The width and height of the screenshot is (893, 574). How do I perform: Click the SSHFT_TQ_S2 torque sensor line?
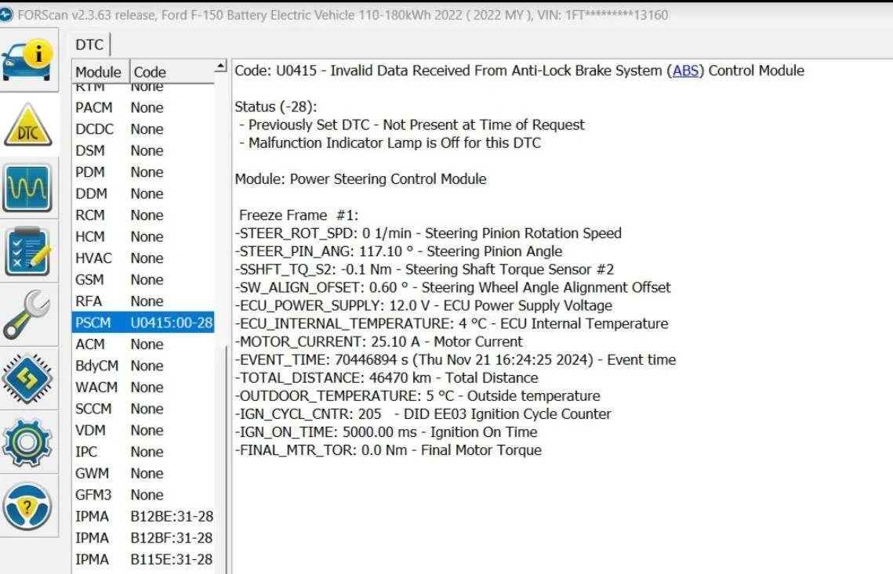pyautogui.click(x=424, y=269)
